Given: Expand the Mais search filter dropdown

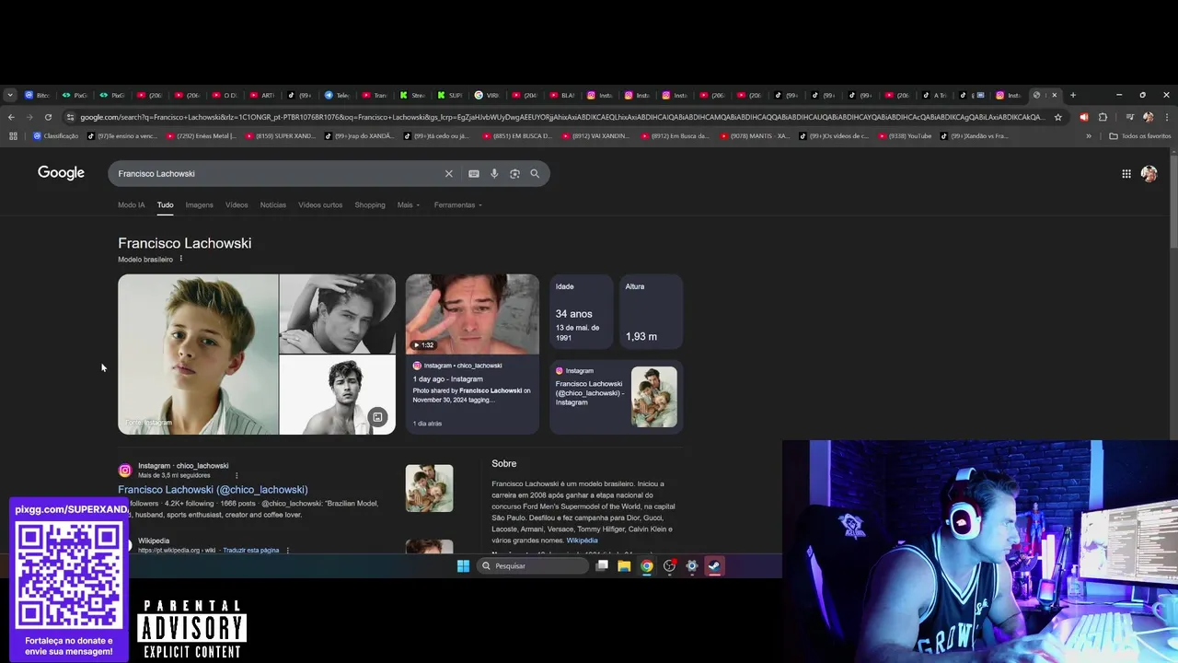Looking at the screenshot, I should pyautogui.click(x=409, y=204).
